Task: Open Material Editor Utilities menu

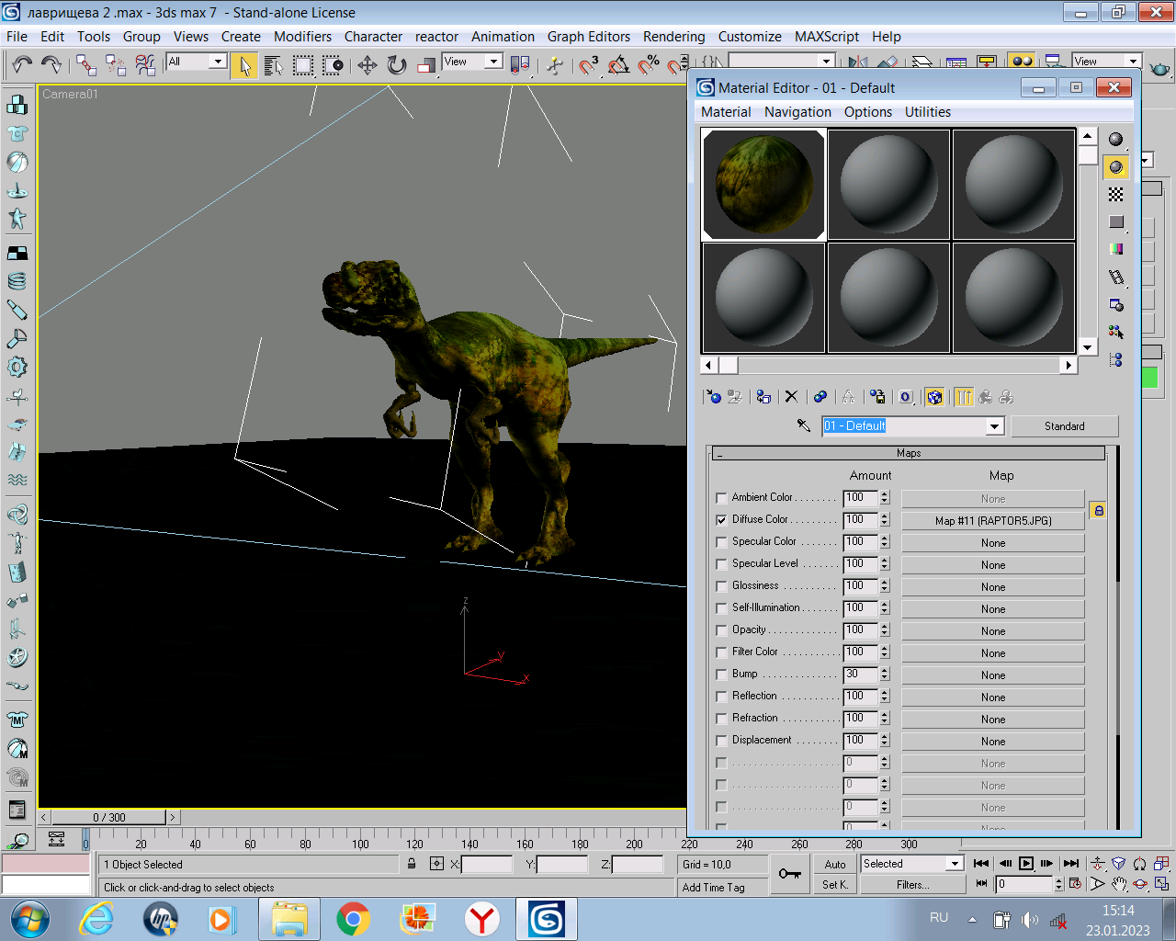Action: tap(928, 112)
